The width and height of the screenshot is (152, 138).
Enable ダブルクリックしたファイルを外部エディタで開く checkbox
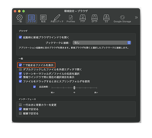(20, 69)
